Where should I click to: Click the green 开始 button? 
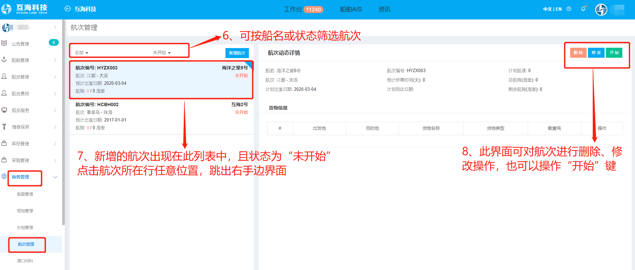click(x=614, y=53)
